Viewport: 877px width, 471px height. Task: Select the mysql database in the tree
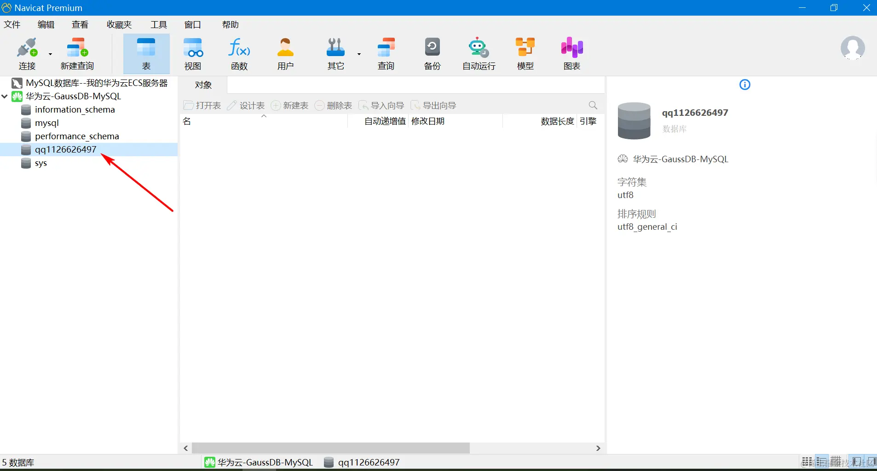(47, 123)
